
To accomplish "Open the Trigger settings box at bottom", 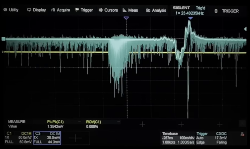I will coord(211,138).
